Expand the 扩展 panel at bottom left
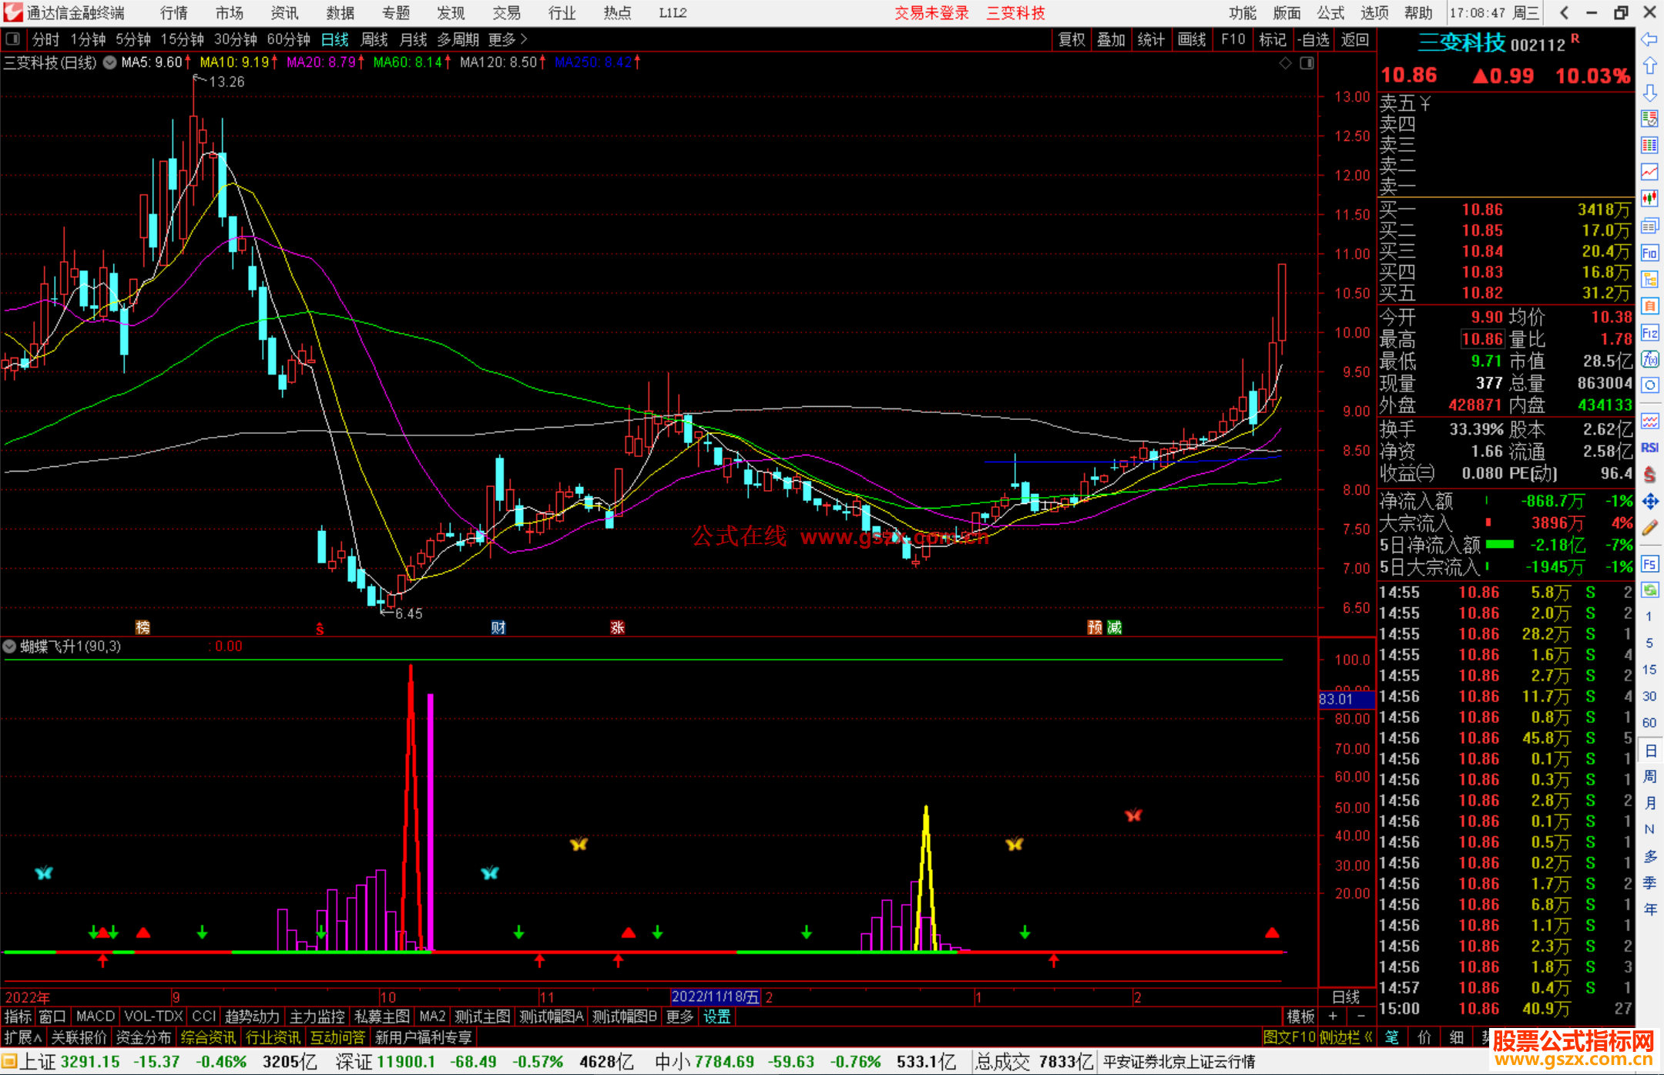 (23, 1037)
